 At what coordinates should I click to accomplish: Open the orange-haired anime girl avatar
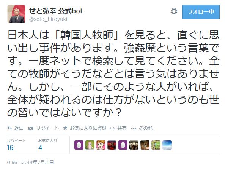[x=101, y=145]
